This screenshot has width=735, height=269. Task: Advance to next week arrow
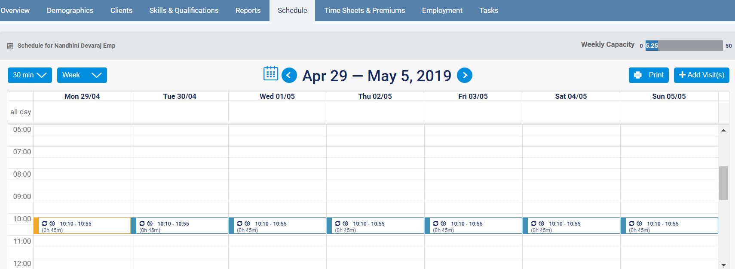click(x=465, y=75)
